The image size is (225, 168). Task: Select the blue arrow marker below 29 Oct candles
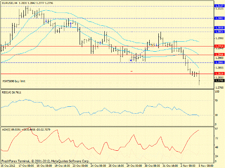131,60
